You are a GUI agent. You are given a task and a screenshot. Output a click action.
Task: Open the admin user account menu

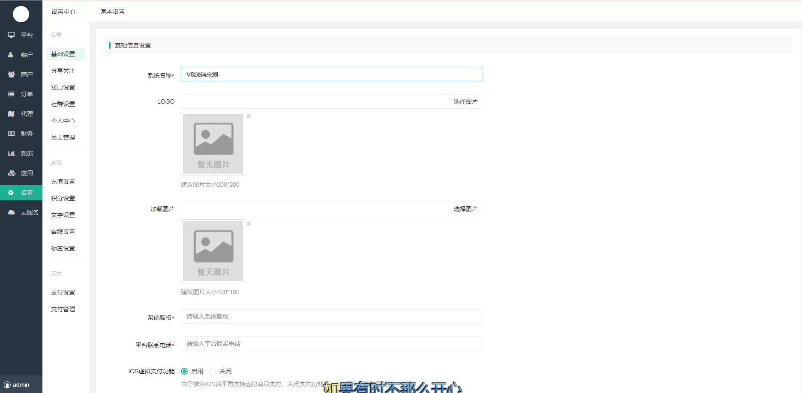17,385
